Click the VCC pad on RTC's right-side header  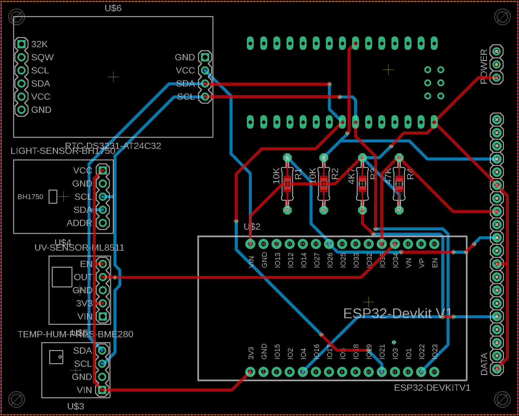coord(205,70)
